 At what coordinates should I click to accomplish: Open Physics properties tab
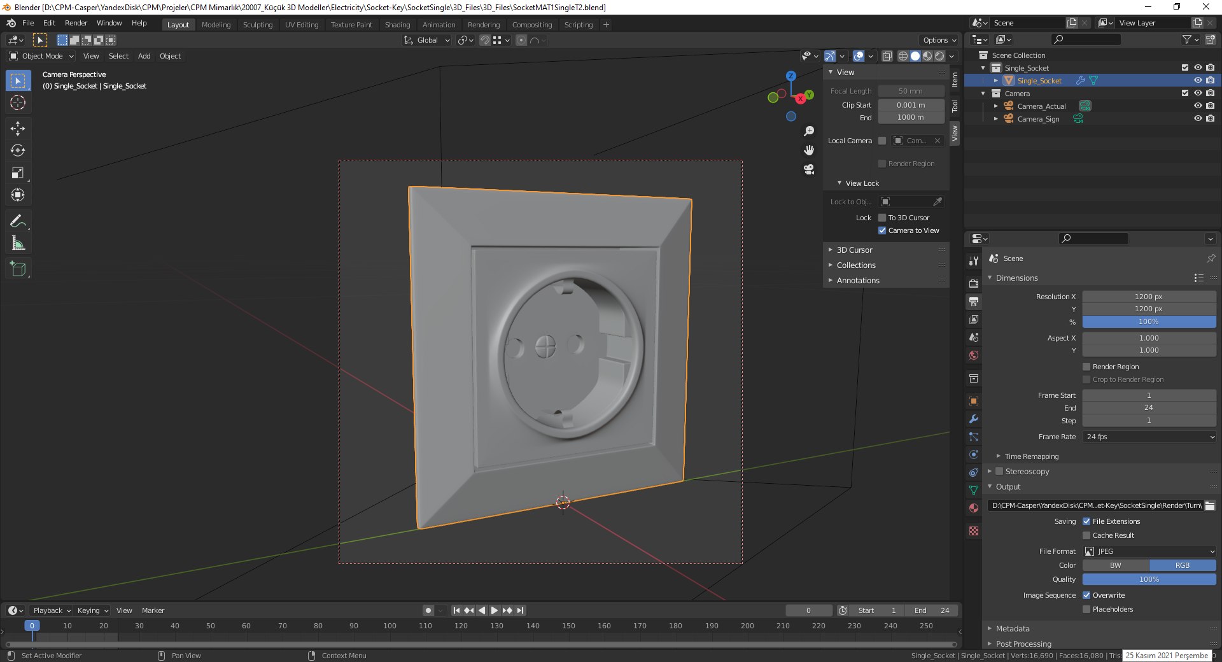coord(974,454)
